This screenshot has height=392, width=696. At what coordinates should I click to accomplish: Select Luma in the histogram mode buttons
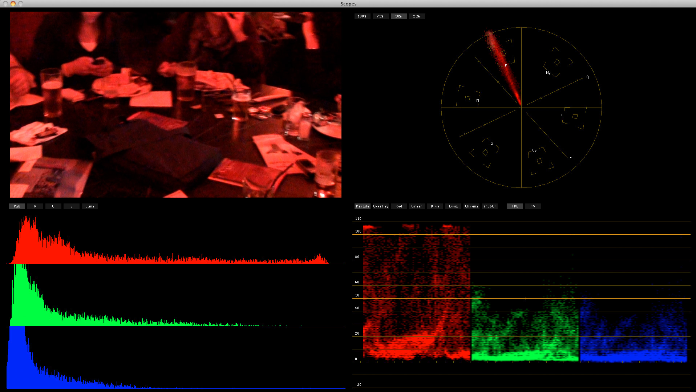90,206
